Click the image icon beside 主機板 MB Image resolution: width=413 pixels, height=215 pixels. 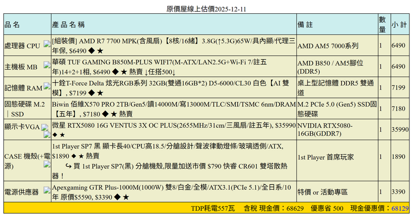click(x=47, y=65)
